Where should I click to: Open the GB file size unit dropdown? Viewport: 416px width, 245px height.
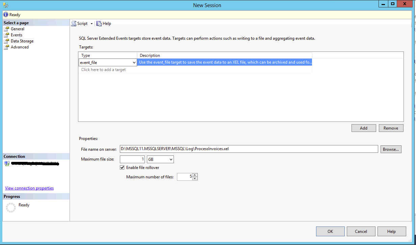171,159
